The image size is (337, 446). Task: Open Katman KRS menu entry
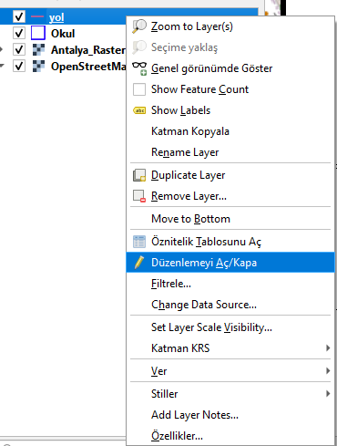coord(230,348)
